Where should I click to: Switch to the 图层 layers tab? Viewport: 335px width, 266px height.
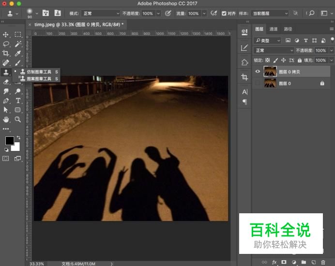tap(259, 29)
